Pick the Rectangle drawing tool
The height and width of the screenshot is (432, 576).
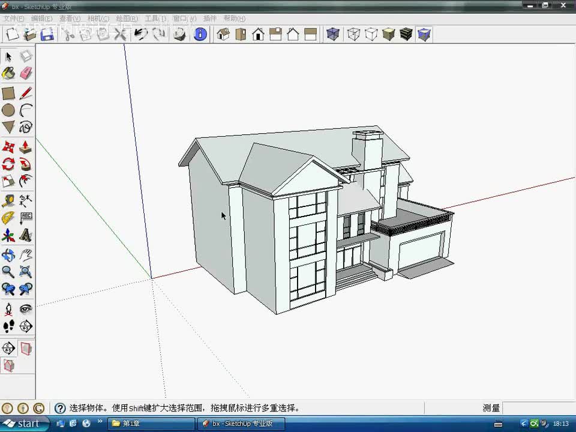click(8, 93)
